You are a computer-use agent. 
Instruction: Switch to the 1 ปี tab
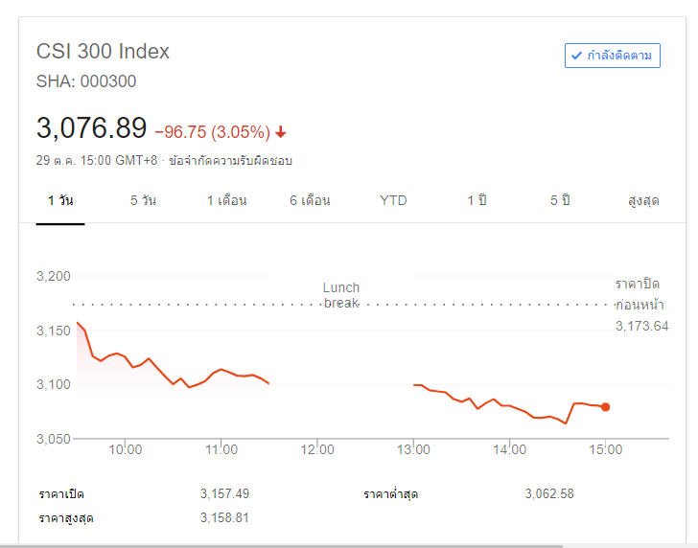click(477, 200)
